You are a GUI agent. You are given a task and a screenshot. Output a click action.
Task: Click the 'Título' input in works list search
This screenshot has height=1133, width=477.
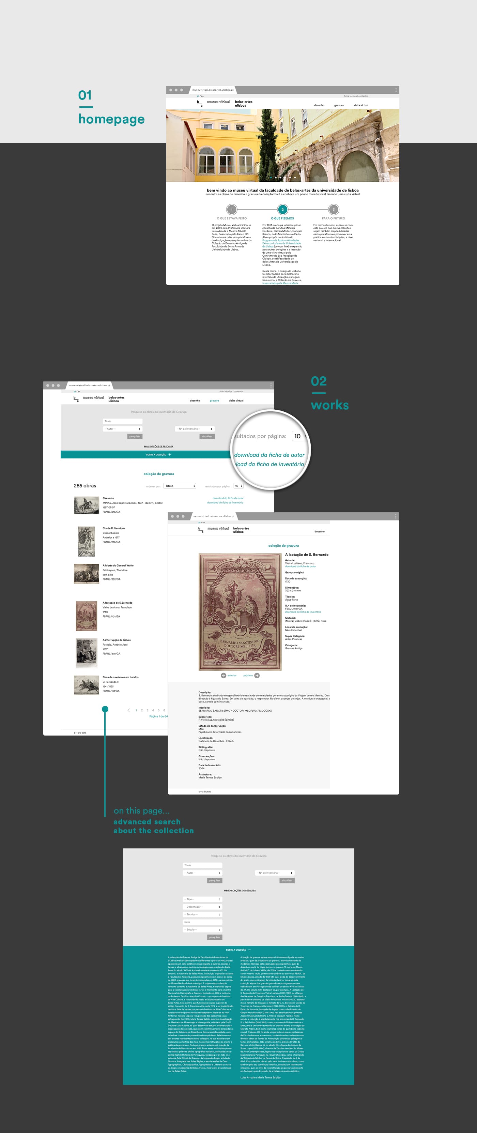(x=122, y=421)
